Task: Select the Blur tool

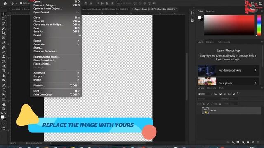Action: pyautogui.click(x=4, y=76)
